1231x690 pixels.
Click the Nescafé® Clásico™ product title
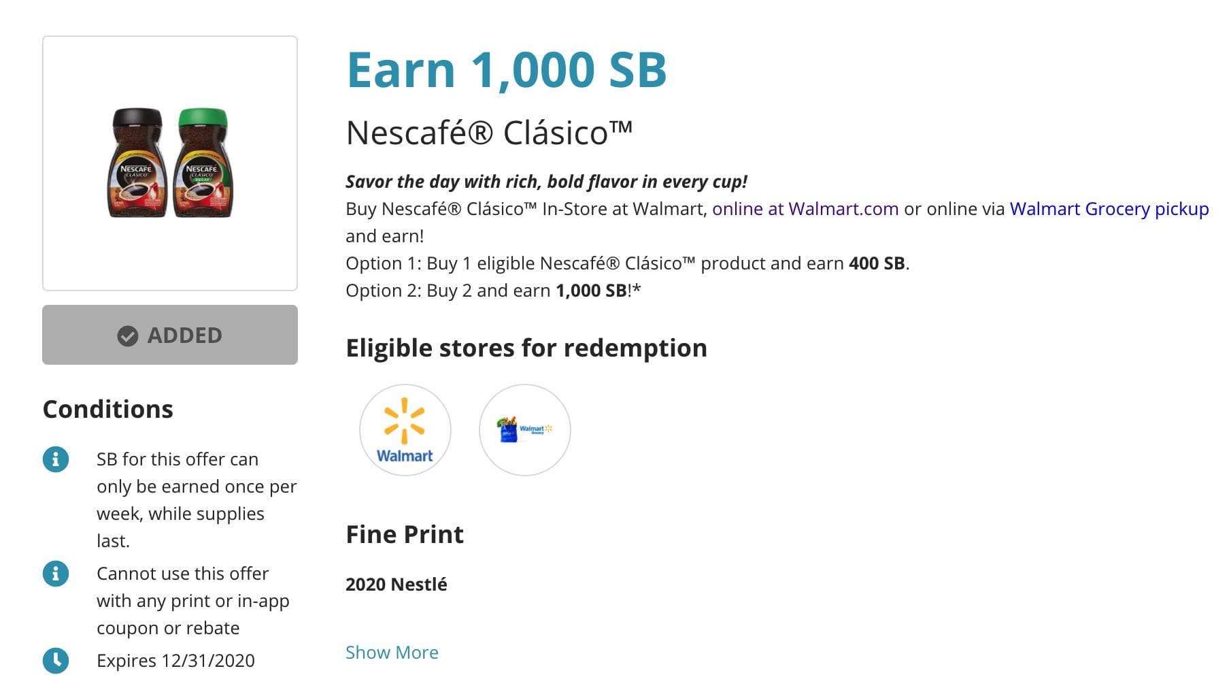489,133
